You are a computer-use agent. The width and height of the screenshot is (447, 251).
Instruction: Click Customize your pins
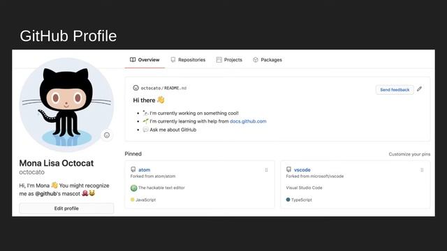(409, 154)
